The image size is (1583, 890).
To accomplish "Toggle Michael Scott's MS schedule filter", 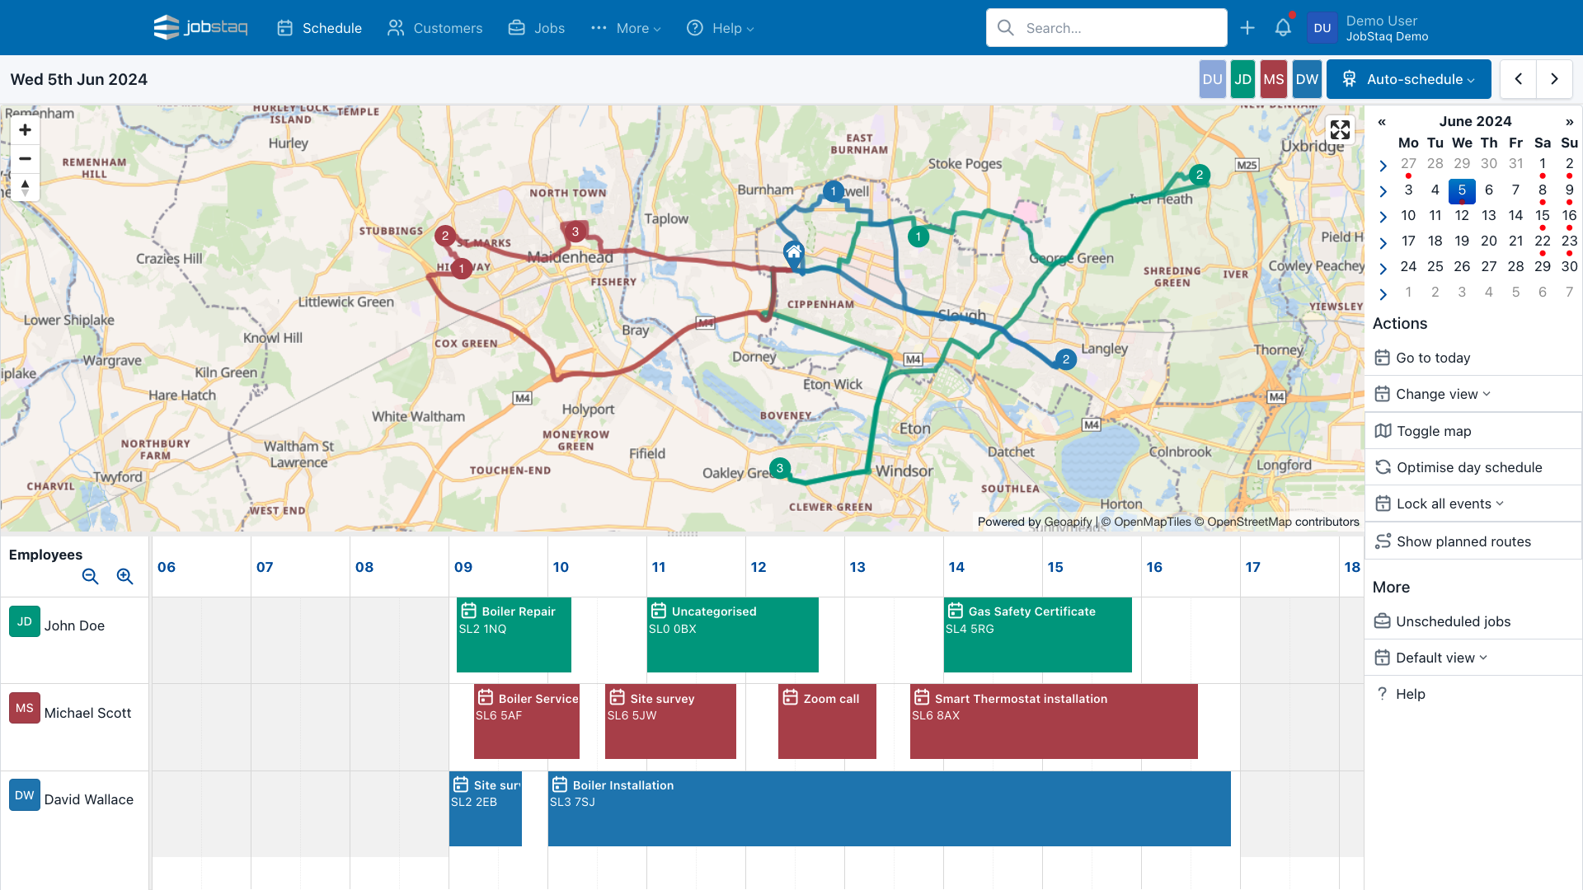I will (1274, 79).
